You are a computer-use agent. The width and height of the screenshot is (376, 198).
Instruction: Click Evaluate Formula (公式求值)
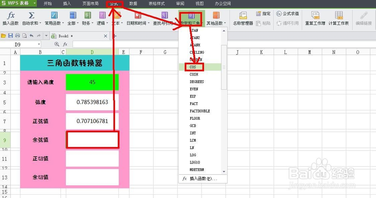tap(288, 13)
